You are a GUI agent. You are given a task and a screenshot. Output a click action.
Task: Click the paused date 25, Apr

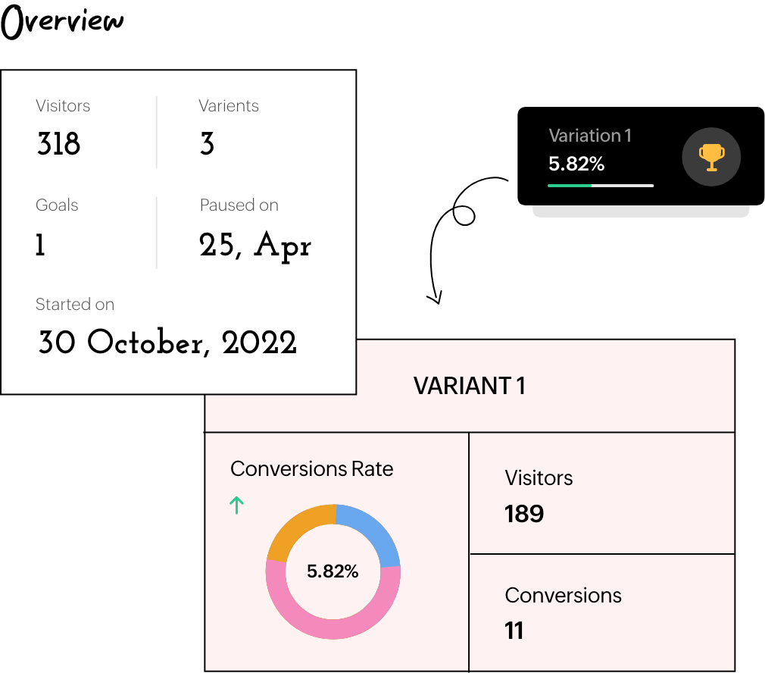point(255,246)
